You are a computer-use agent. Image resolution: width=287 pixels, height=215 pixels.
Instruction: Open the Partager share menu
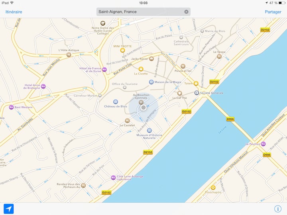click(273, 12)
